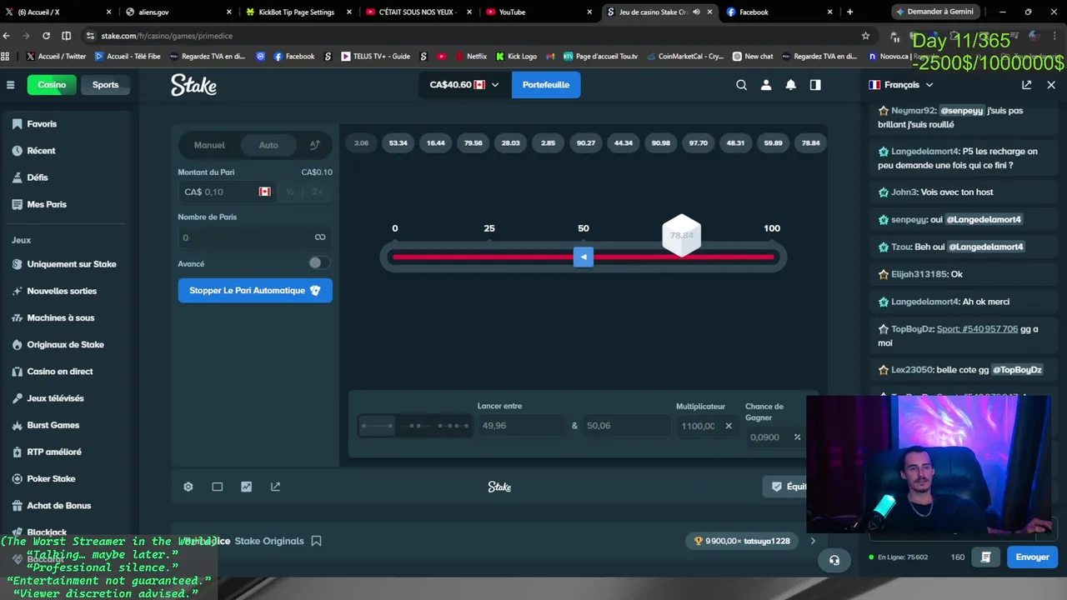The height and width of the screenshot is (600, 1067).
Task: Click the percent icon in Chance de Gagner
Action: 797,437
